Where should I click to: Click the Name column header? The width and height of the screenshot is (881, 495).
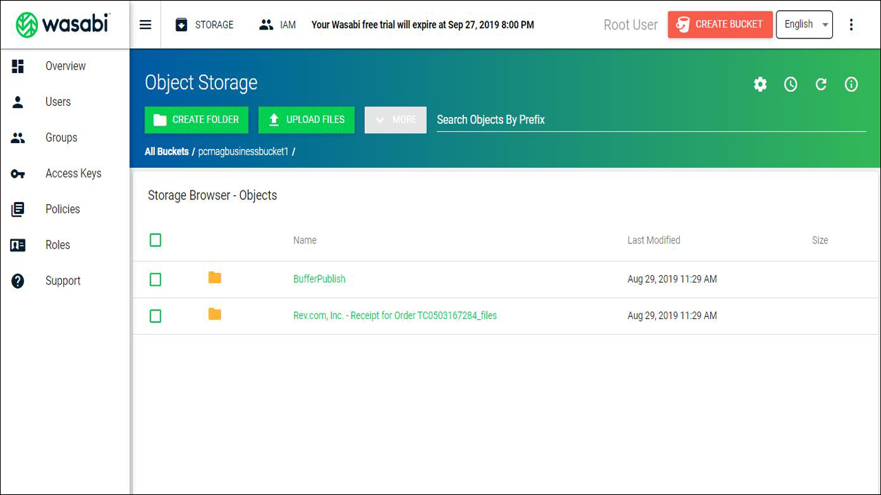point(305,240)
